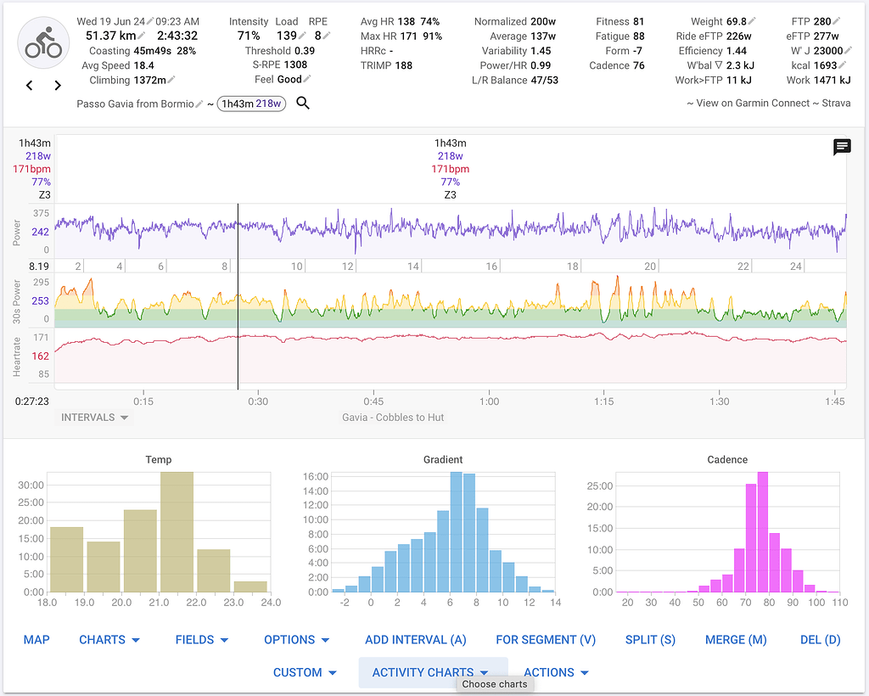Switch to the MAP view
Screen dimensions: 869x696
click(x=36, y=640)
